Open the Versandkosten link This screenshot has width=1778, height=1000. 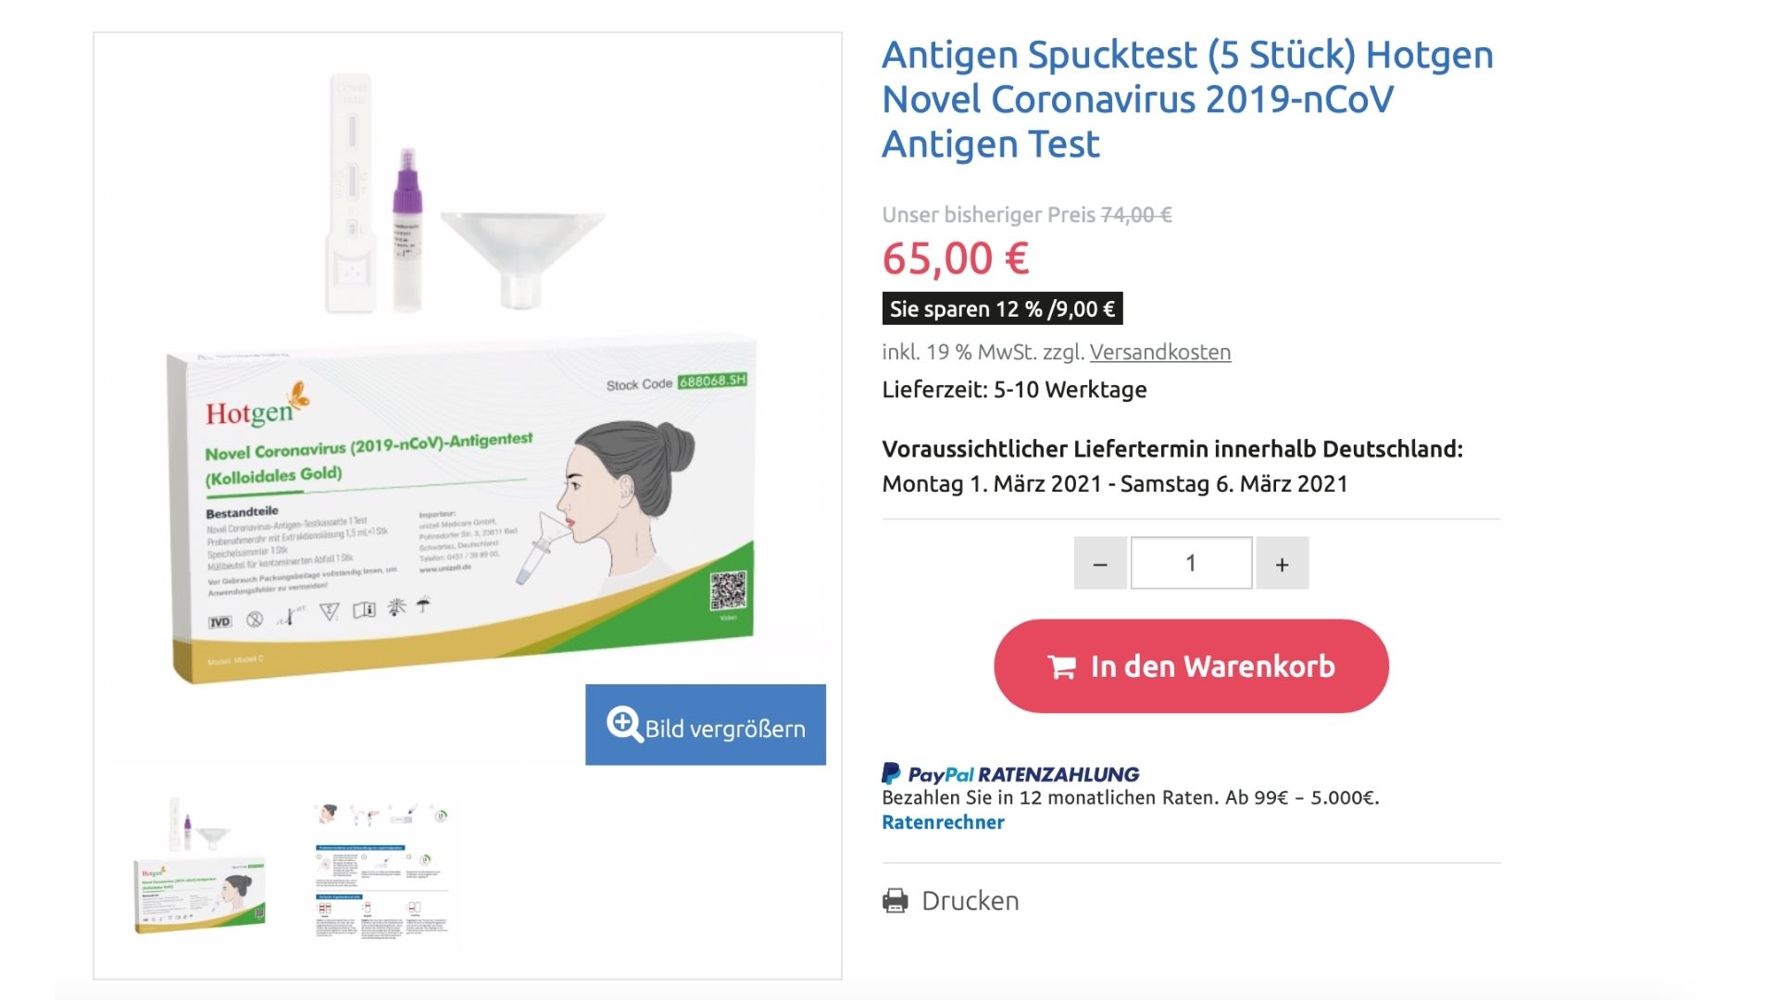click(1160, 352)
